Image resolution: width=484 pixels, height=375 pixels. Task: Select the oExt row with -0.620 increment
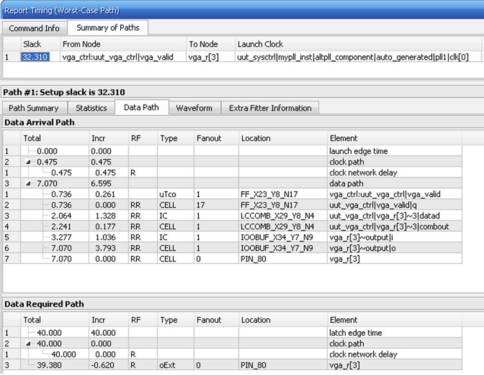(233, 365)
